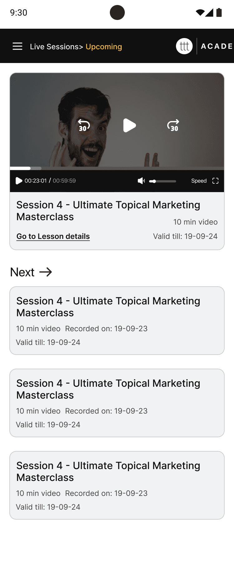The width and height of the screenshot is (234, 572).
Task: Select the Upcoming breadcrumb tab
Action: coord(104,47)
